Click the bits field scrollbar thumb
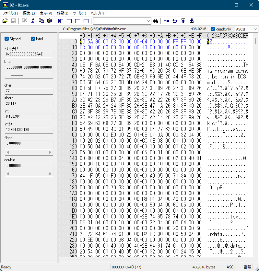The height and width of the screenshot is (271, 259). pyautogui.click(x=17, y=76)
